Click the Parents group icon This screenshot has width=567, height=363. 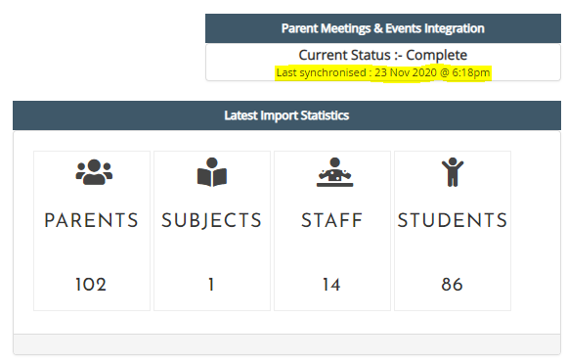94,172
